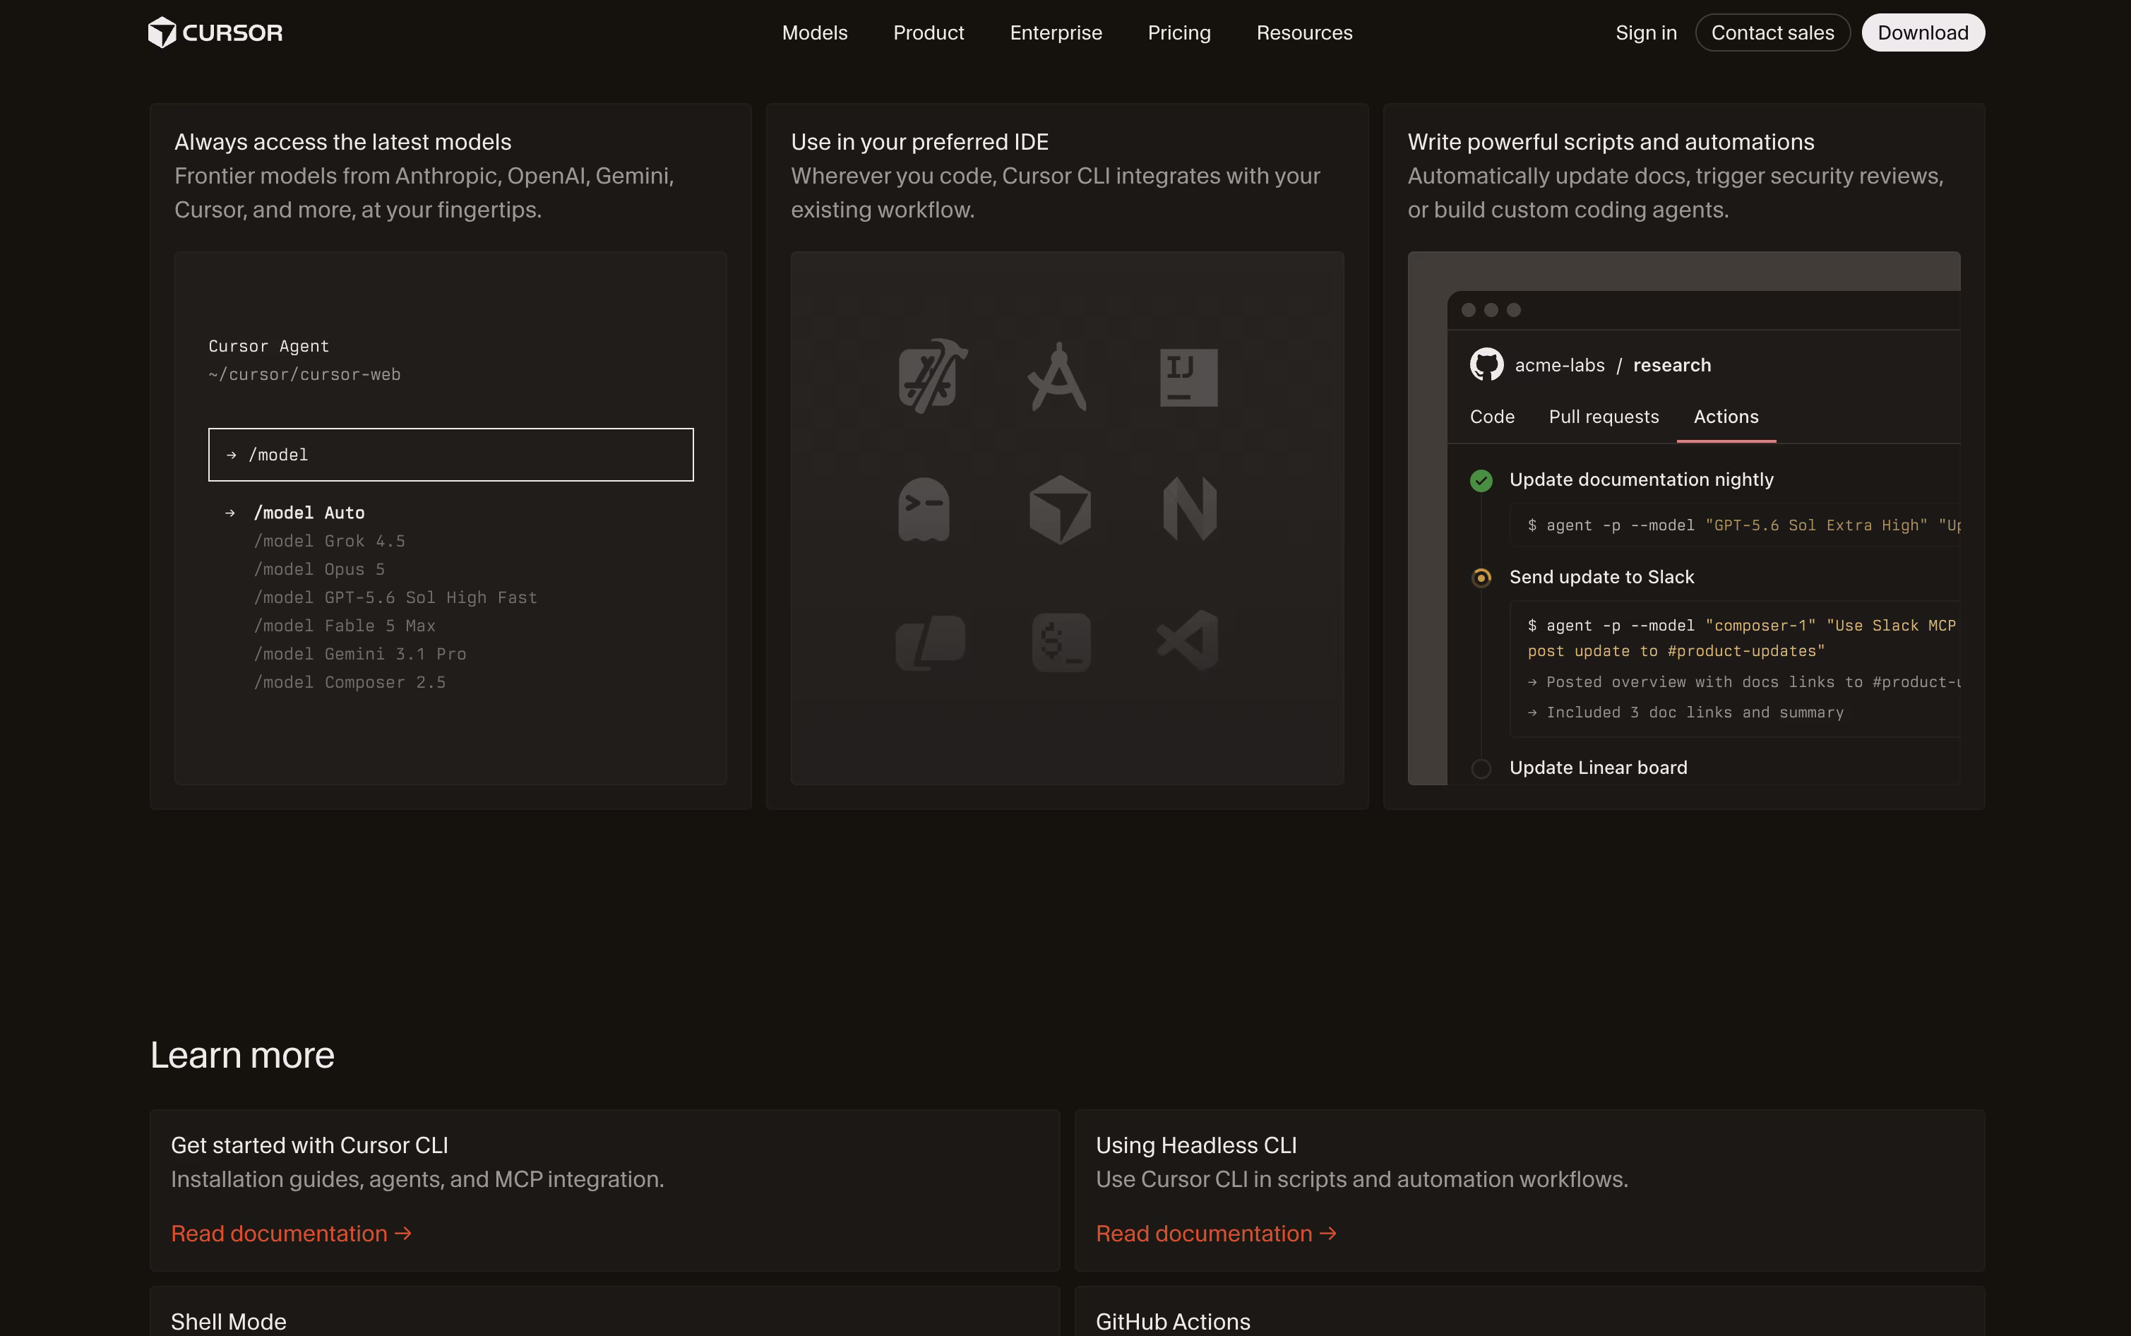Pick the Ghostty ghost terminal icon
This screenshot has height=1336, width=2131.
click(924, 509)
